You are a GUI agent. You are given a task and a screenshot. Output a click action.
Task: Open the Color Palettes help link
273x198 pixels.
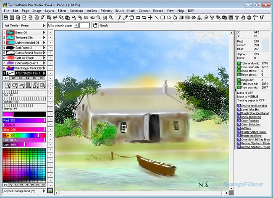click(x=250, y=121)
